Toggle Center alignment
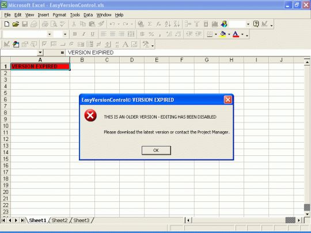The image size is (311, 233). tap(112, 34)
